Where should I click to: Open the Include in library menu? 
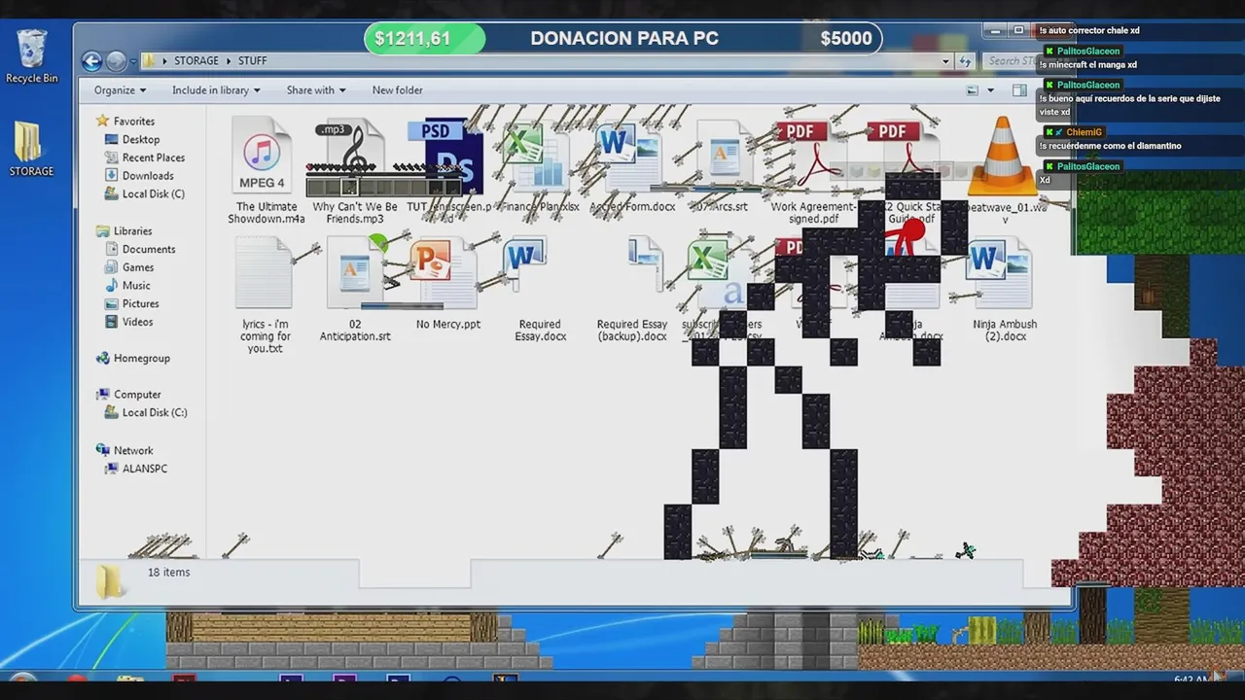tap(216, 90)
